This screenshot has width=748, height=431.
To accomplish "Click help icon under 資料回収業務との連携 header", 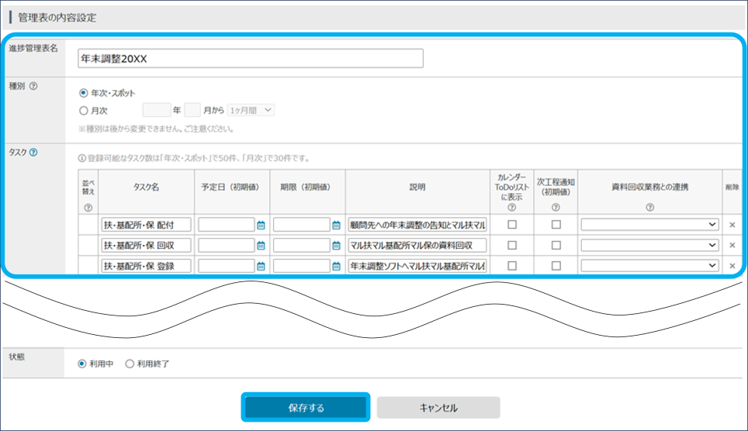I will [x=649, y=207].
